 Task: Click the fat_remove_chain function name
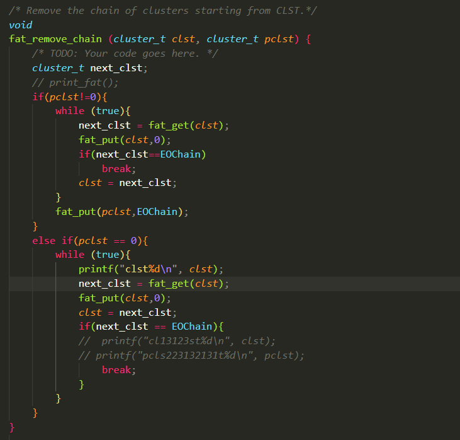55,39
